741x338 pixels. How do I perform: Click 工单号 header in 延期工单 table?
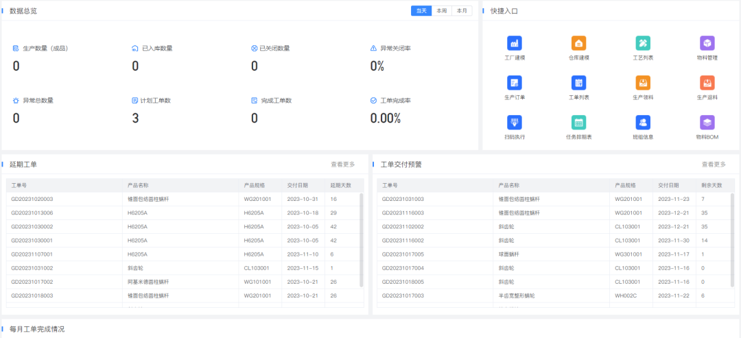pyautogui.click(x=19, y=186)
